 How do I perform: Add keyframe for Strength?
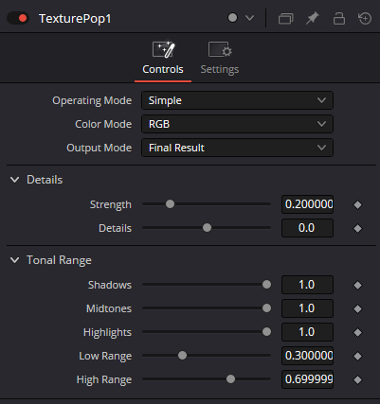(357, 204)
